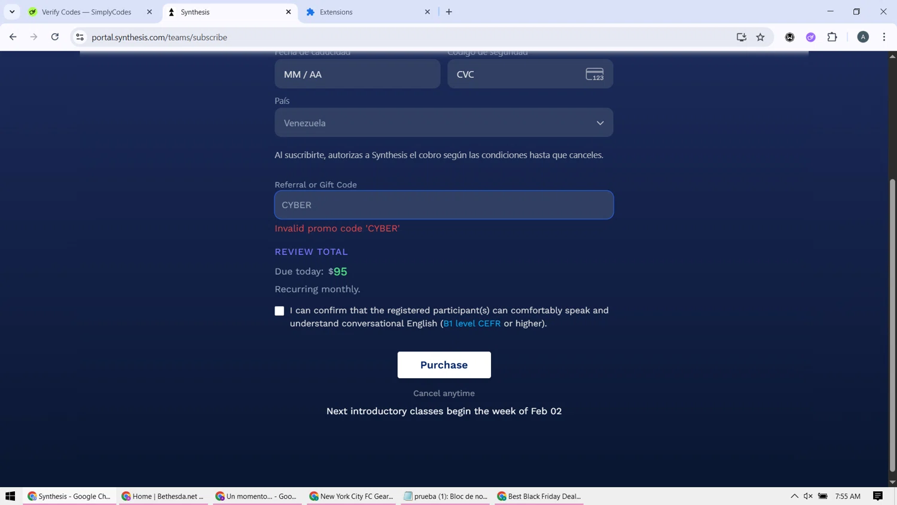Reload the current page
Image resolution: width=897 pixels, height=505 pixels.
pos(54,37)
